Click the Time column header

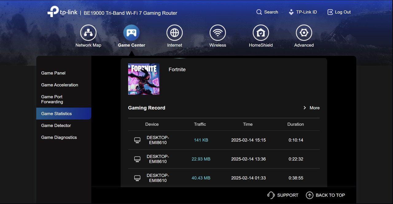(248, 124)
